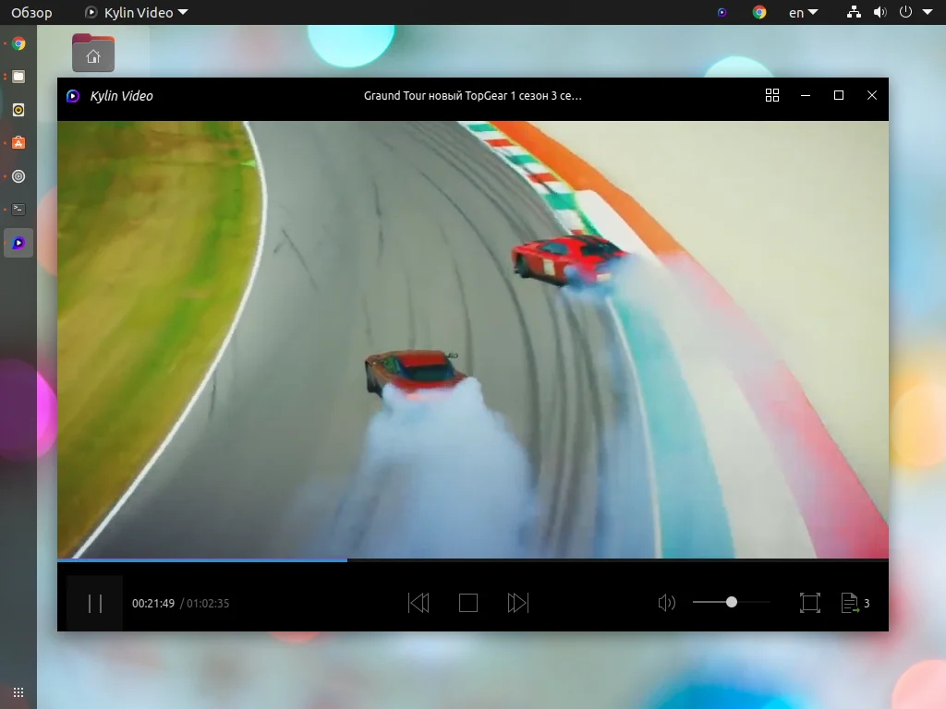The width and height of the screenshot is (946, 709).
Task: Mute the player volume speaker icon
Action: click(x=666, y=603)
